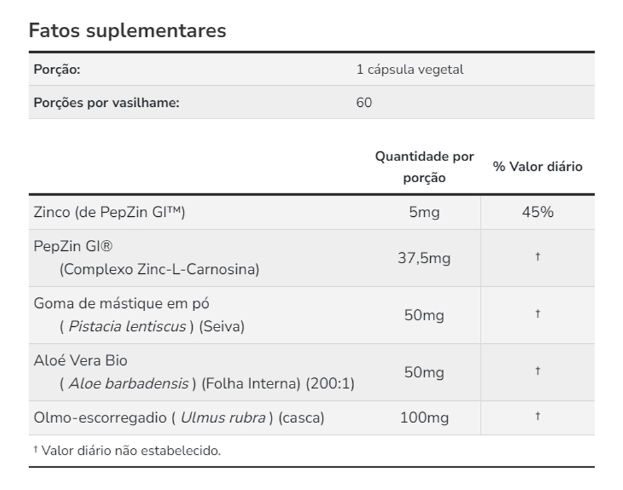Select the "Porção:" row label

click(x=57, y=69)
